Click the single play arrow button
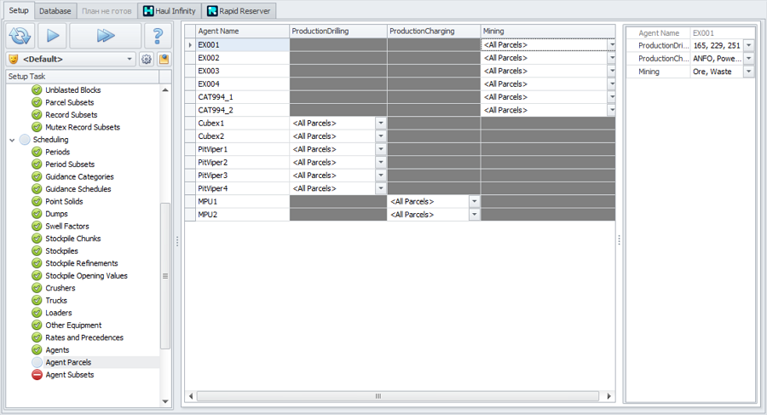 click(x=52, y=36)
